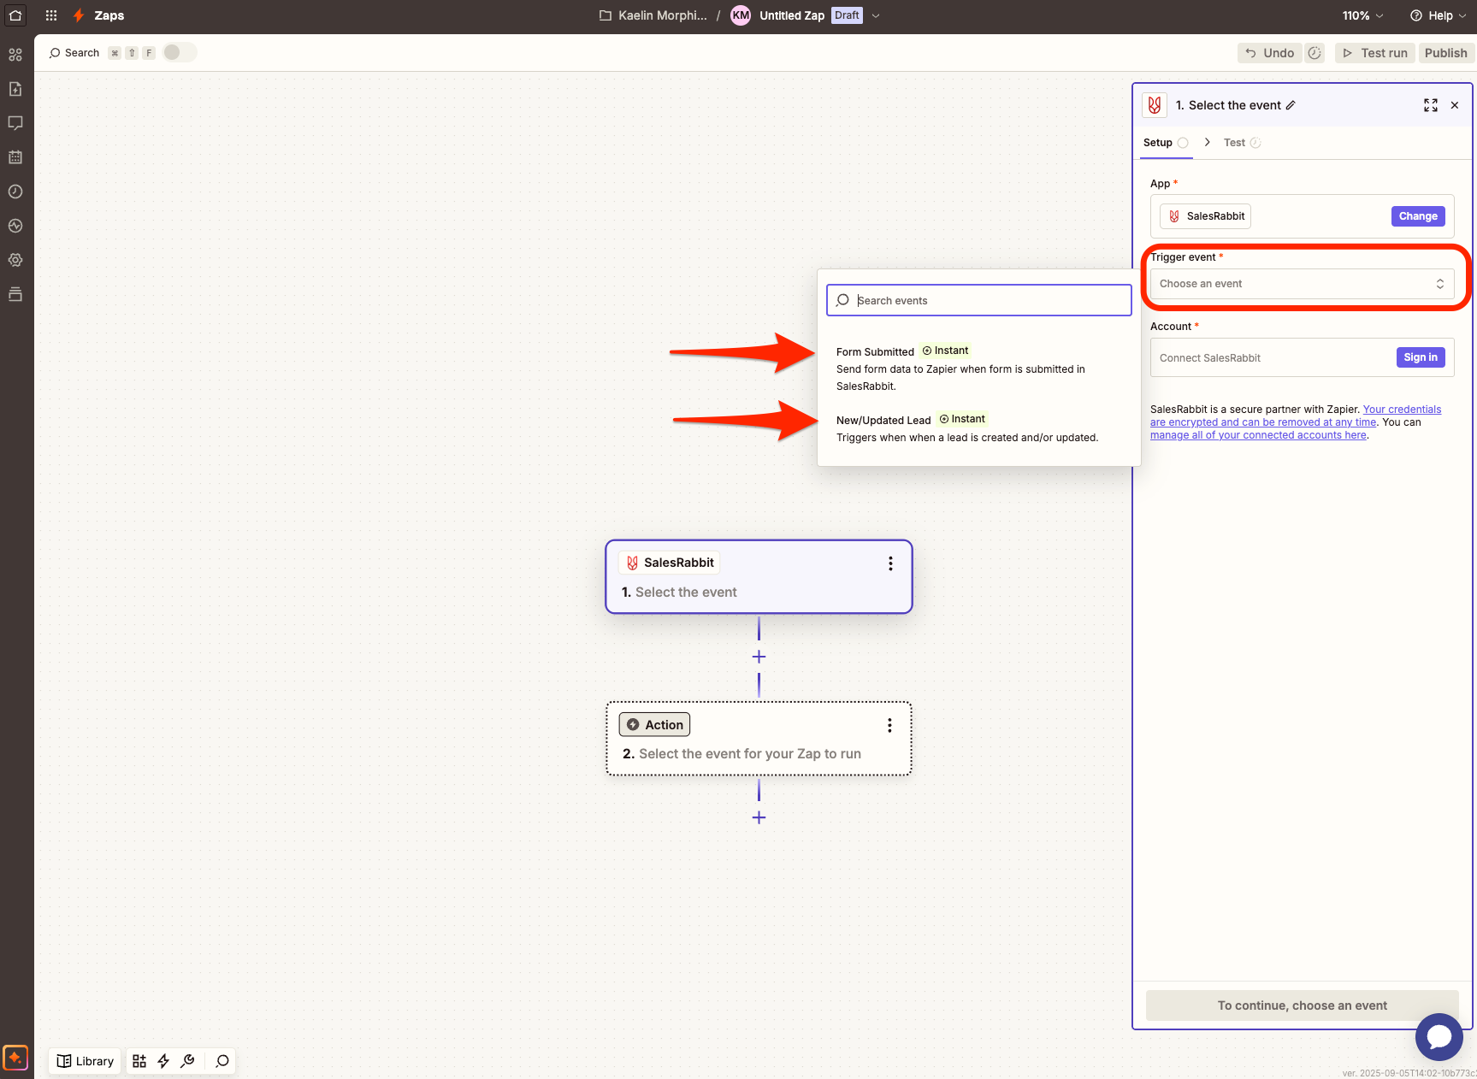Expand the step panel to full screen
The width and height of the screenshot is (1477, 1079).
(x=1430, y=105)
